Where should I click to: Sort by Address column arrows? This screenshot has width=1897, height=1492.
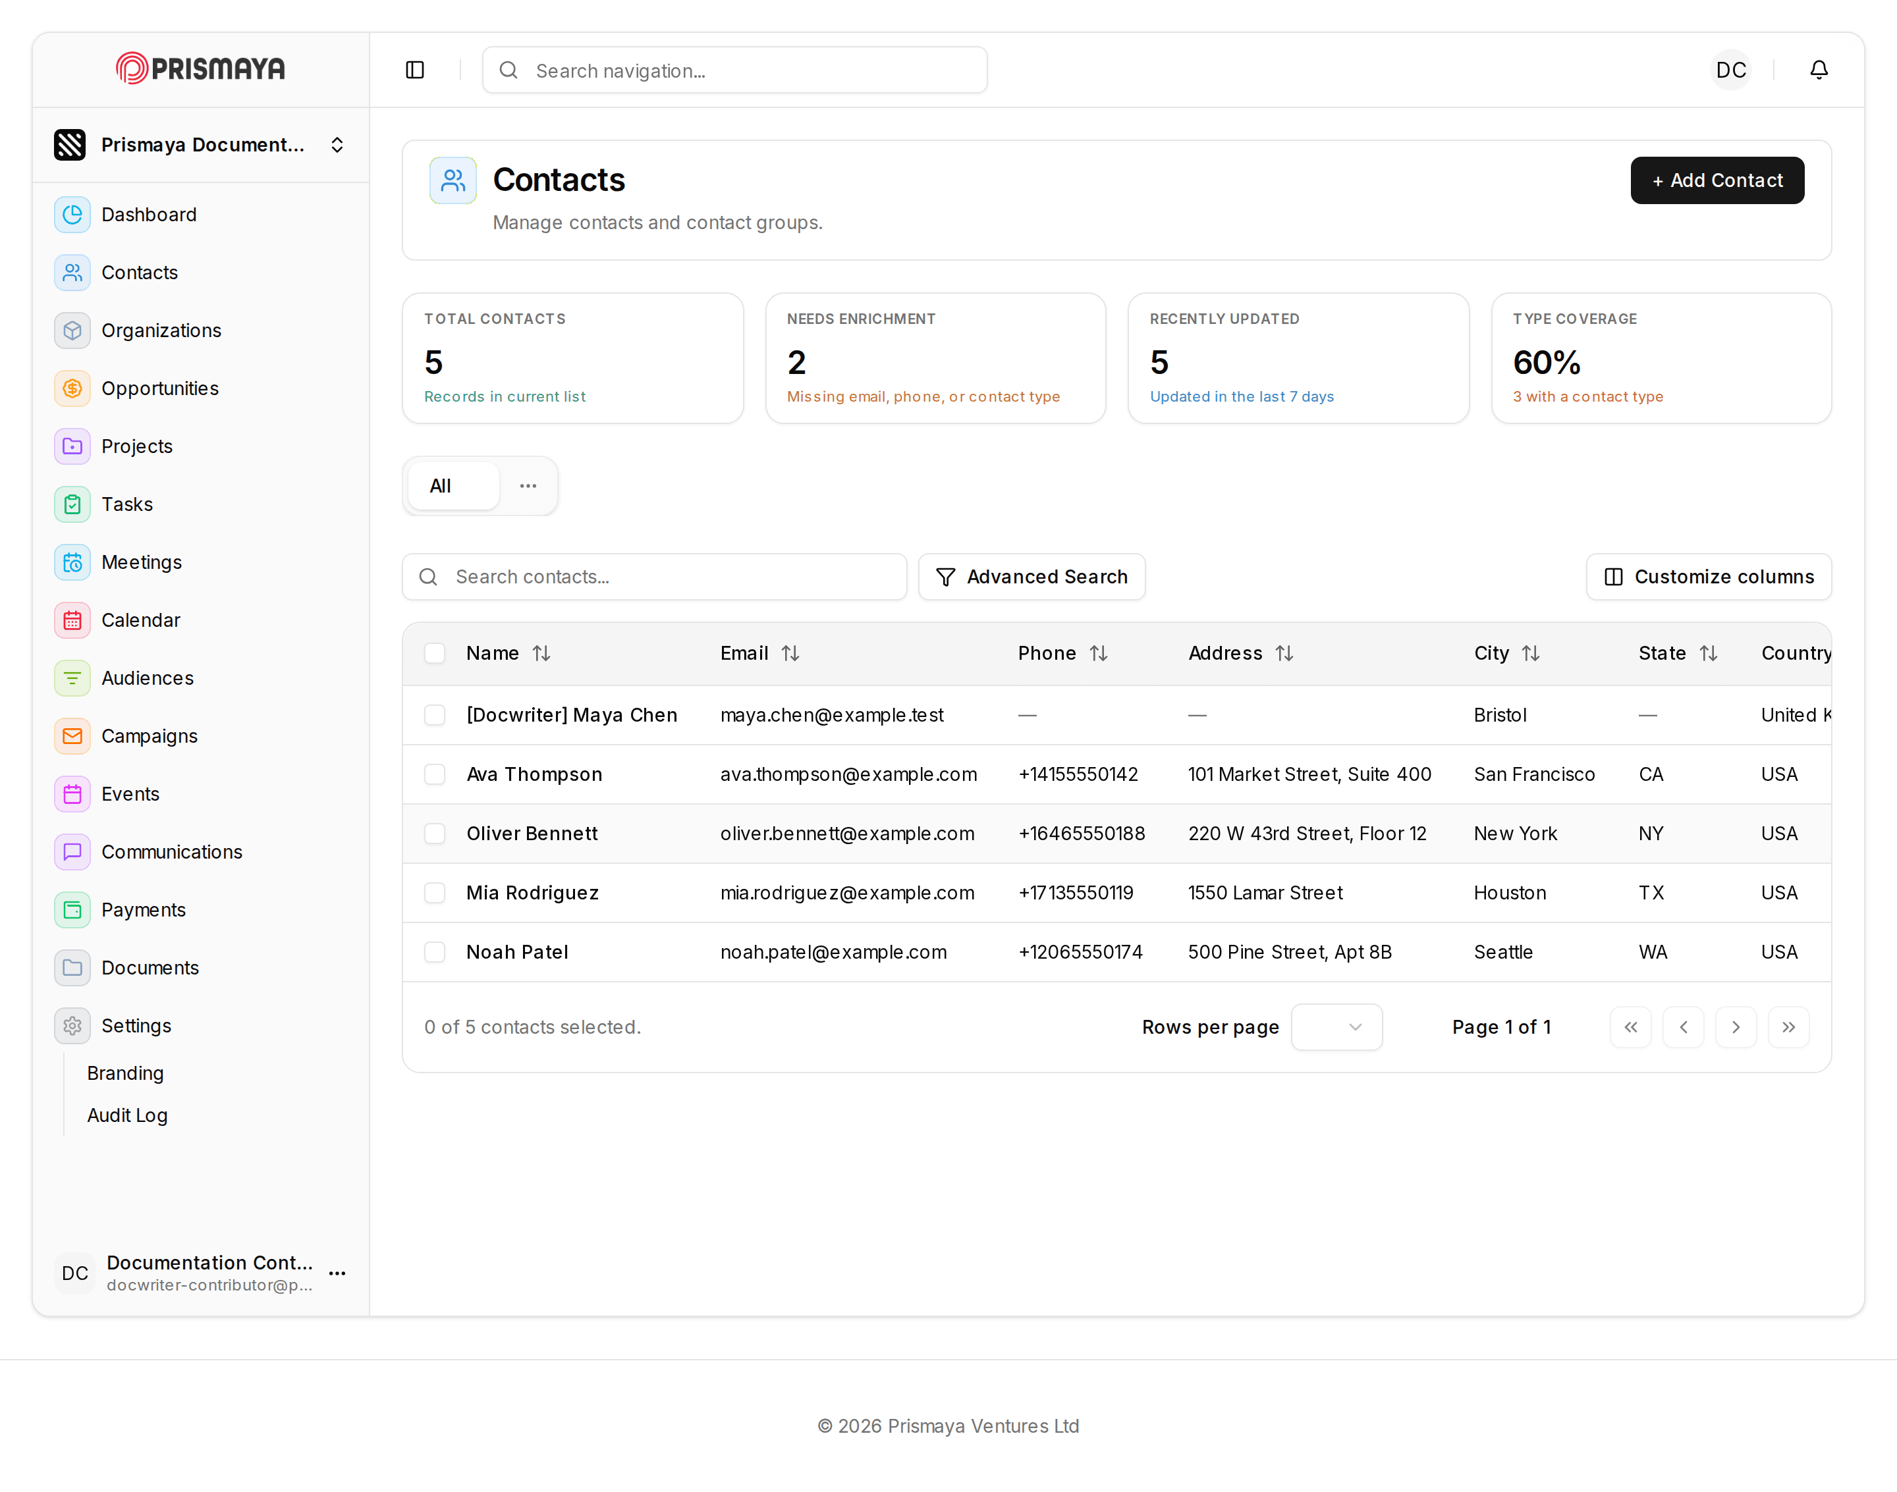(1284, 653)
